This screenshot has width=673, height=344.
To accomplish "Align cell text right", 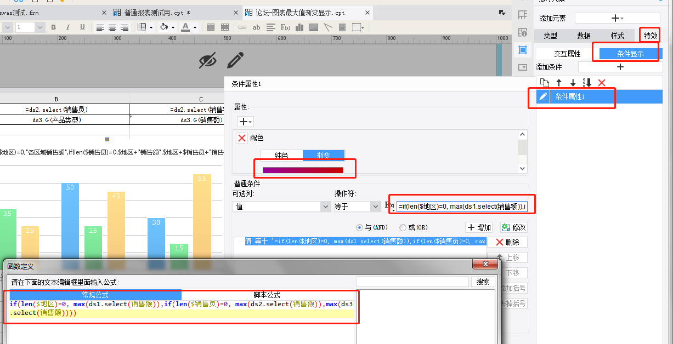I will pos(125,27).
